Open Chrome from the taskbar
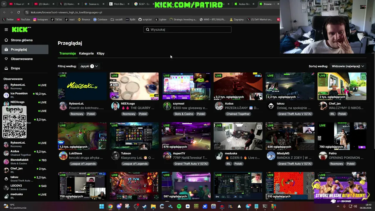The width and height of the screenshot is (375, 211). pyautogui.click(x=110, y=206)
